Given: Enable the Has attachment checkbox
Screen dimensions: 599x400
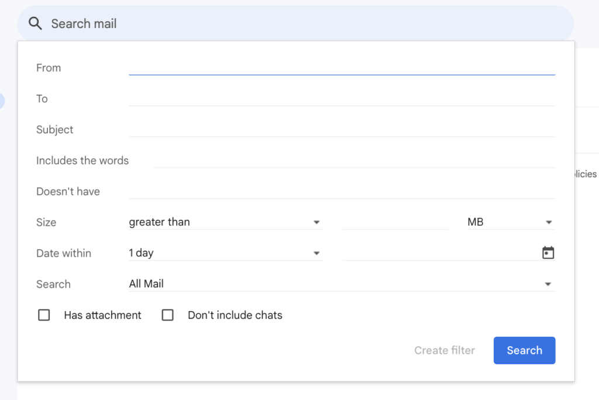Looking at the screenshot, I should pyautogui.click(x=44, y=315).
